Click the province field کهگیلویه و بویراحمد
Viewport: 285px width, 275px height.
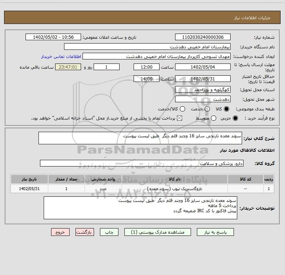click(203, 89)
